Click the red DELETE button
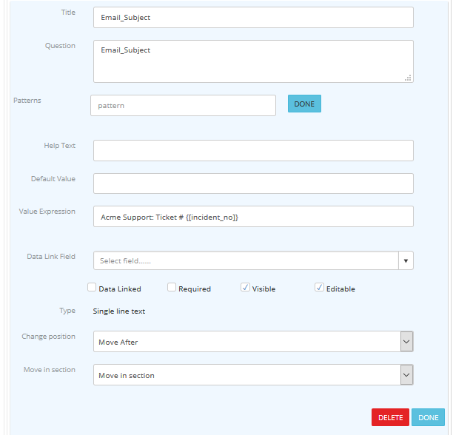 click(390, 417)
